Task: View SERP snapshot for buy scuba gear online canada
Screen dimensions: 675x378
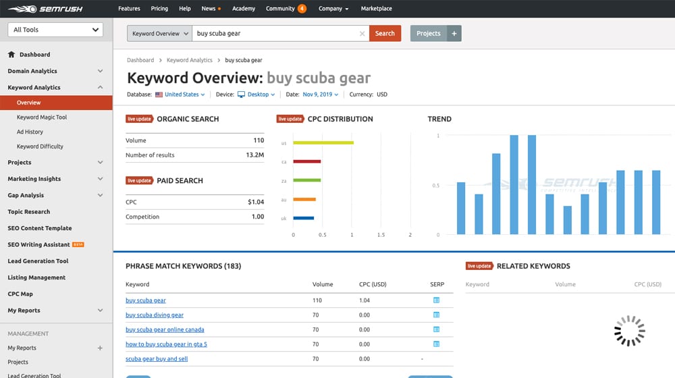Action: point(436,329)
